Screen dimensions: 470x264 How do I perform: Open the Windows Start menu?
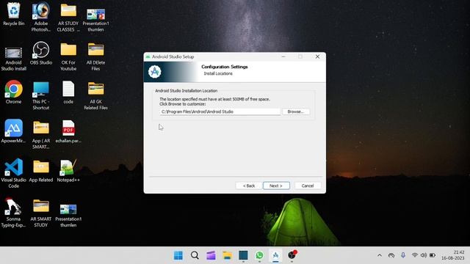[x=178, y=255]
